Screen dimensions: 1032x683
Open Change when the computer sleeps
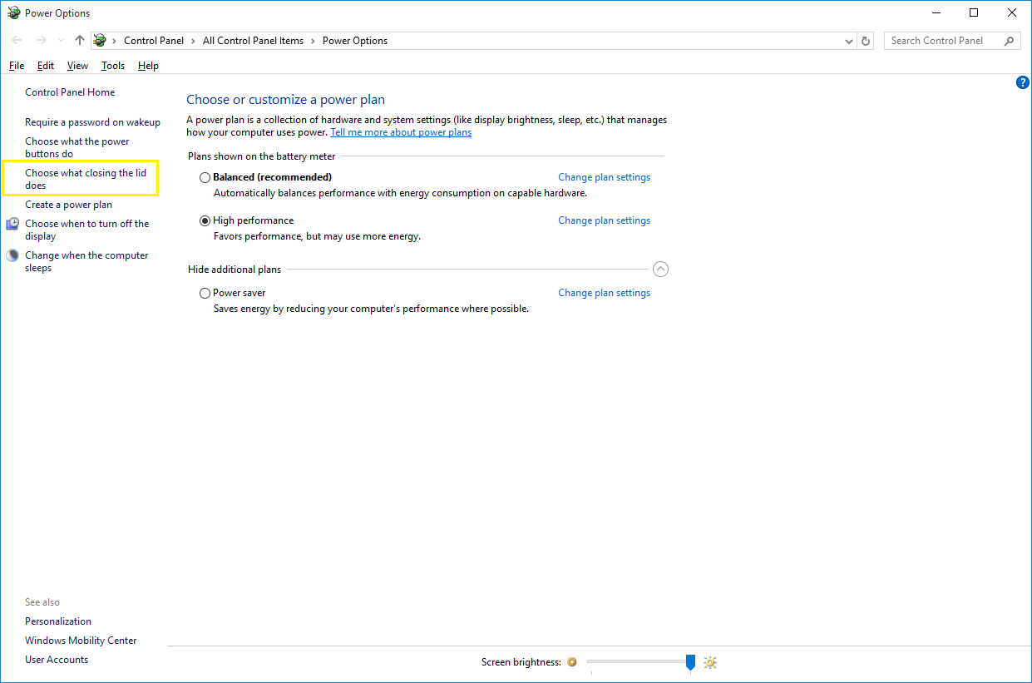tap(86, 261)
